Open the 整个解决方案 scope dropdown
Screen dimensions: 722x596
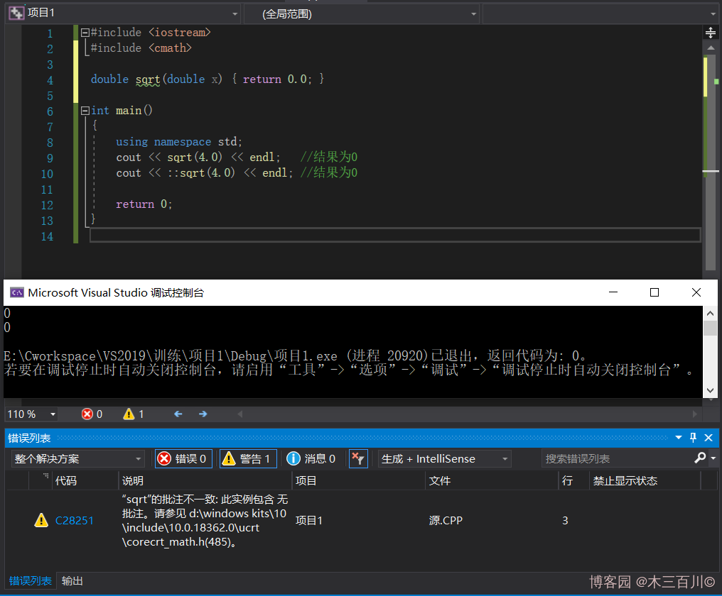[x=77, y=459]
